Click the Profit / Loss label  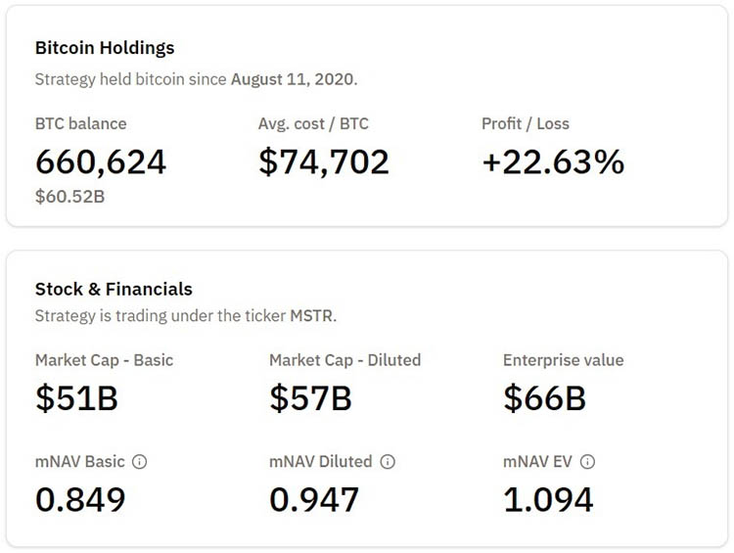[x=525, y=124]
